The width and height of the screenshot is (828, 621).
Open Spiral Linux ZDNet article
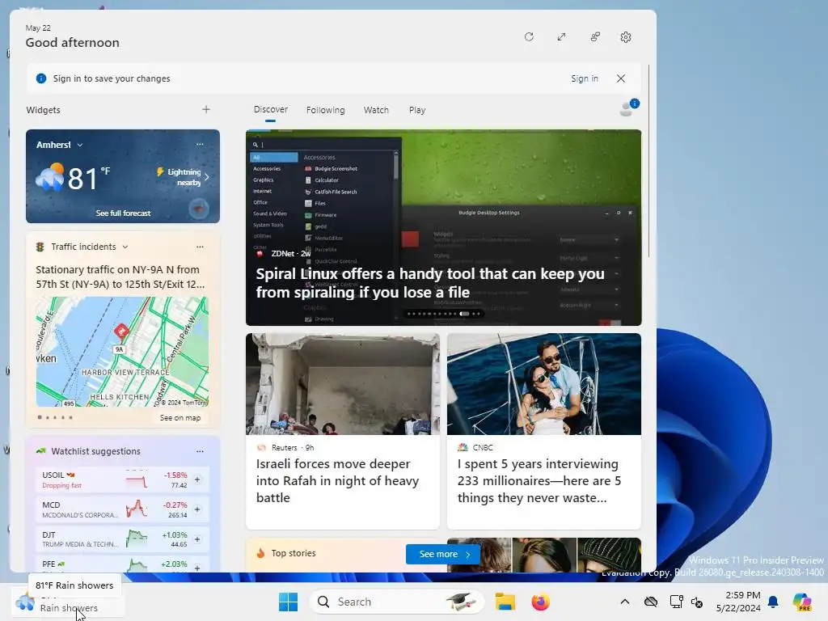click(x=444, y=227)
